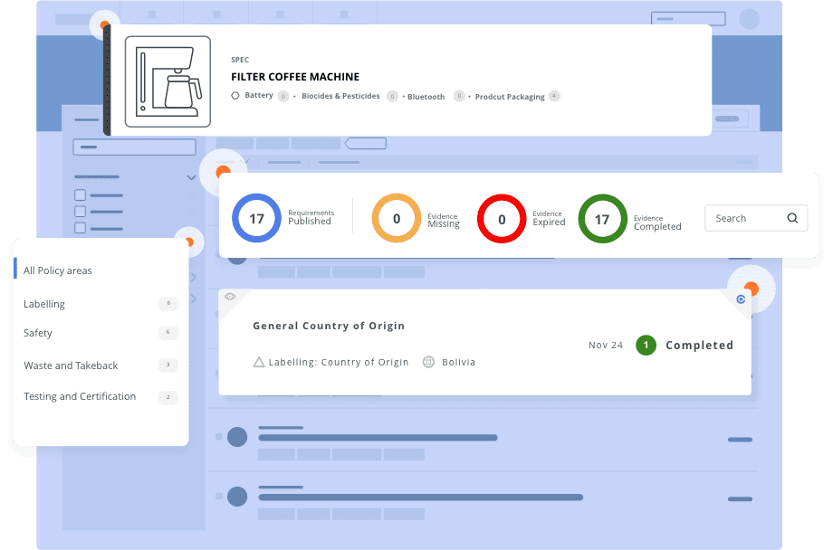This screenshot has width=833, height=550.
Task: Select the circle marker on the second task row
Action: (235, 497)
